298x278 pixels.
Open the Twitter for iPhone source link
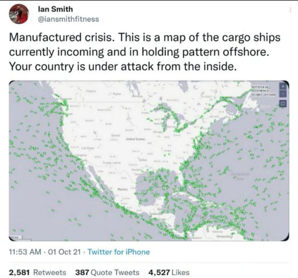click(118, 252)
